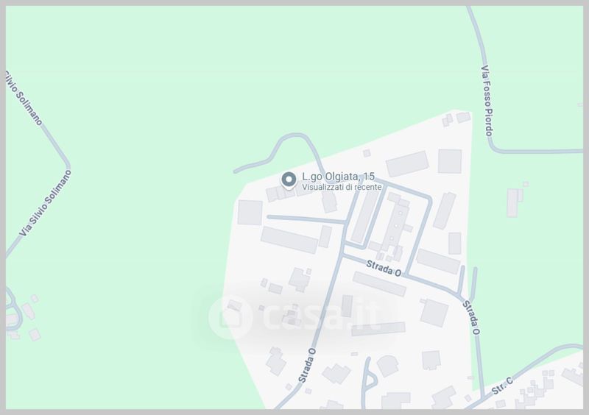Click the horizontal Strada O label

(384, 269)
